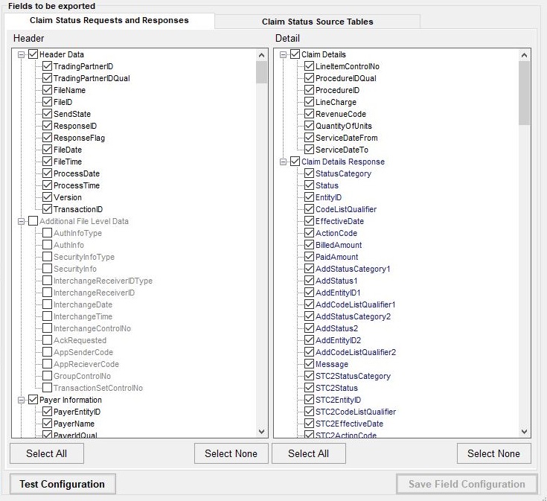Toggle the SendState checkbox
547x501 pixels.
point(47,114)
